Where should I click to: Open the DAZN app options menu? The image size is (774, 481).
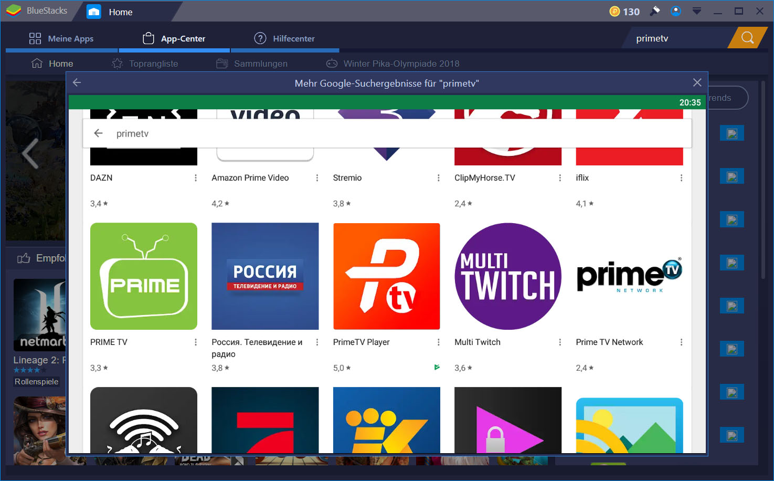(196, 178)
